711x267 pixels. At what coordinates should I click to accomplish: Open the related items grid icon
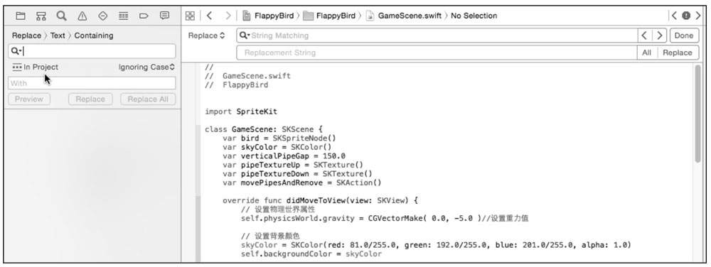point(190,16)
